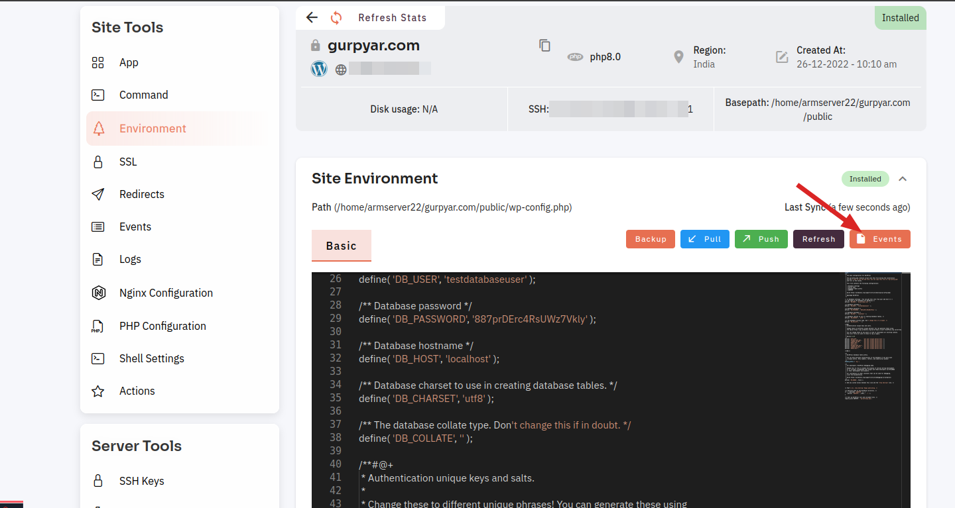Click the Installed badge at top right
This screenshot has height=508, width=955.
901,18
